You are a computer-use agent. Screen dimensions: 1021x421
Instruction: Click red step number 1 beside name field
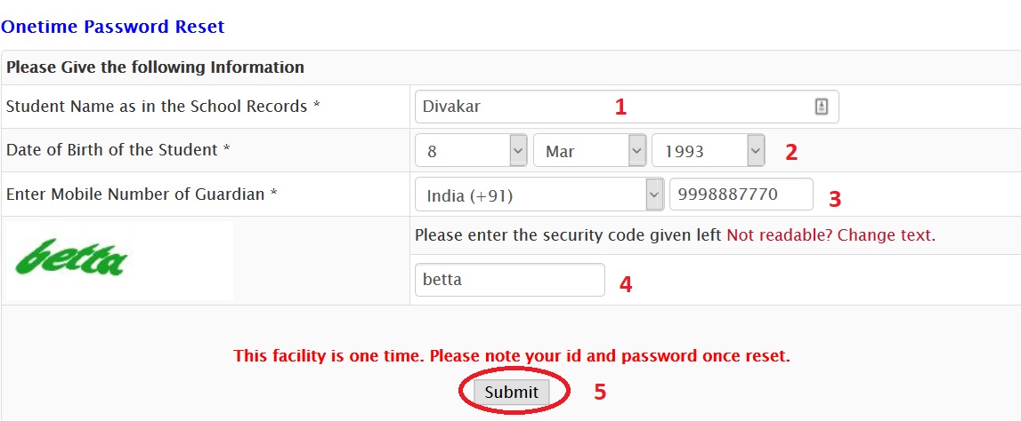[620, 107]
